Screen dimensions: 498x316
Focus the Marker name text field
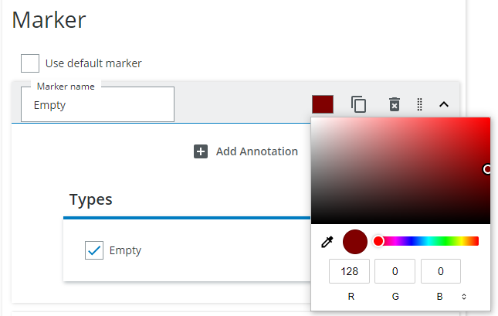(97, 105)
